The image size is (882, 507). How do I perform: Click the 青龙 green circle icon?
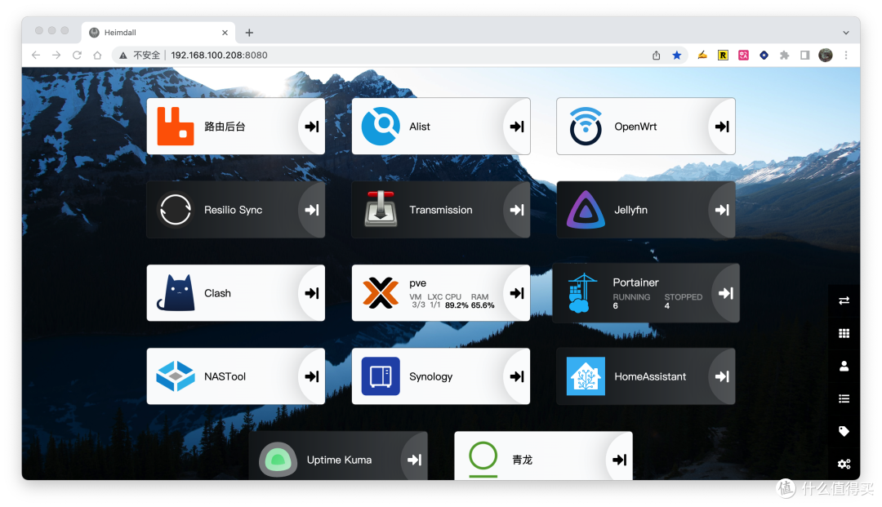tap(483, 459)
